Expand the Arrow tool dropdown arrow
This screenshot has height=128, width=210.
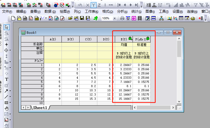coord(10,91)
